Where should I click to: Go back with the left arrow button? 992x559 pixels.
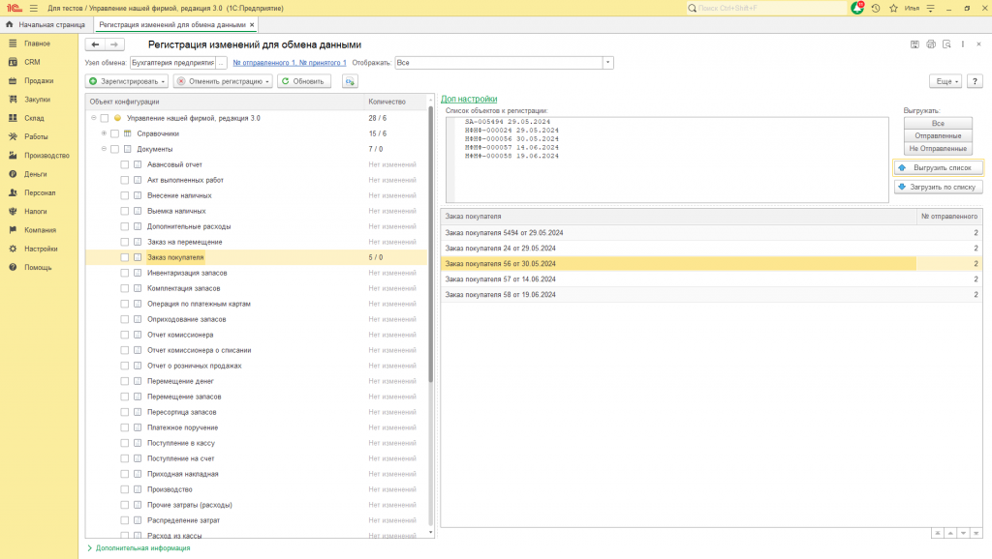(95, 44)
